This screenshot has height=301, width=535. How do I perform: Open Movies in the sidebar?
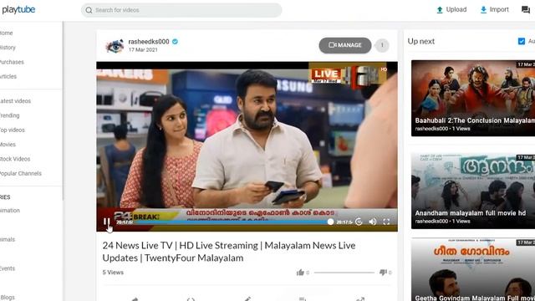click(x=8, y=145)
